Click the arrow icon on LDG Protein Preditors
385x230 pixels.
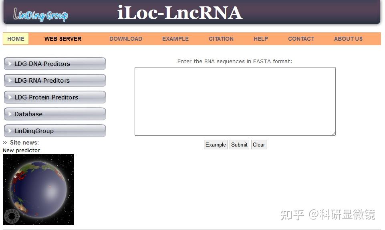pos(9,97)
